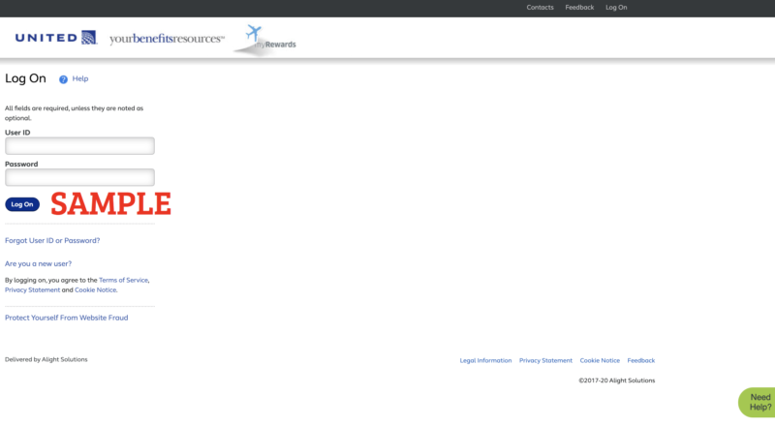Open Legal Information in the footer
This screenshot has width=775, height=426.
(485, 360)
